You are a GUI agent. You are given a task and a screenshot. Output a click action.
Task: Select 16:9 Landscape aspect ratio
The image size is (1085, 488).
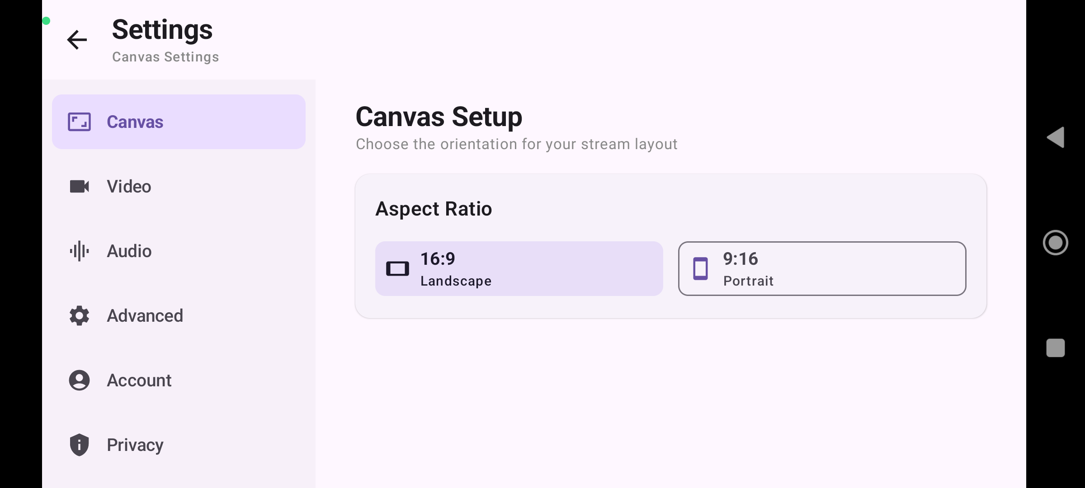click(x=519, y=269)
